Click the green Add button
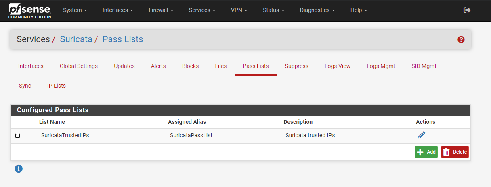This screenshot has height=187, width=491. 426,152
